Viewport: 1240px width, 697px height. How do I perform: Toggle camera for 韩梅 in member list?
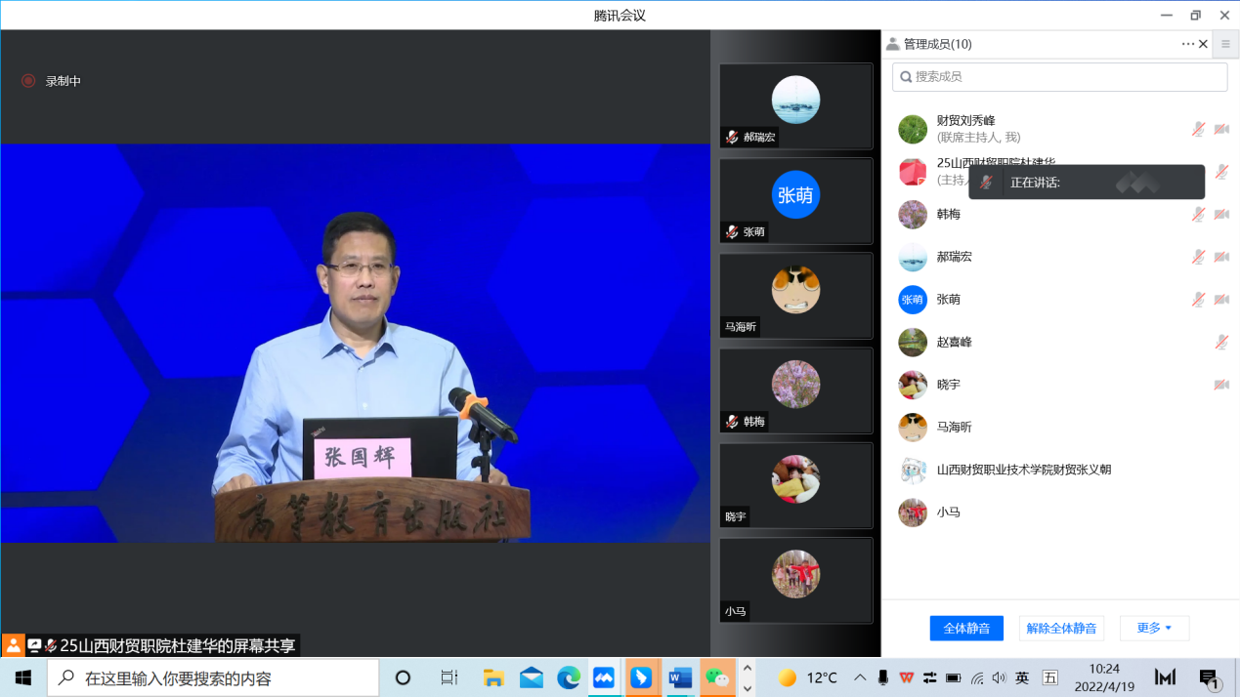(1221, 214)
